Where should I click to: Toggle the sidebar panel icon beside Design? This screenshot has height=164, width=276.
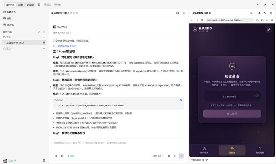click(x=39, y=4)
